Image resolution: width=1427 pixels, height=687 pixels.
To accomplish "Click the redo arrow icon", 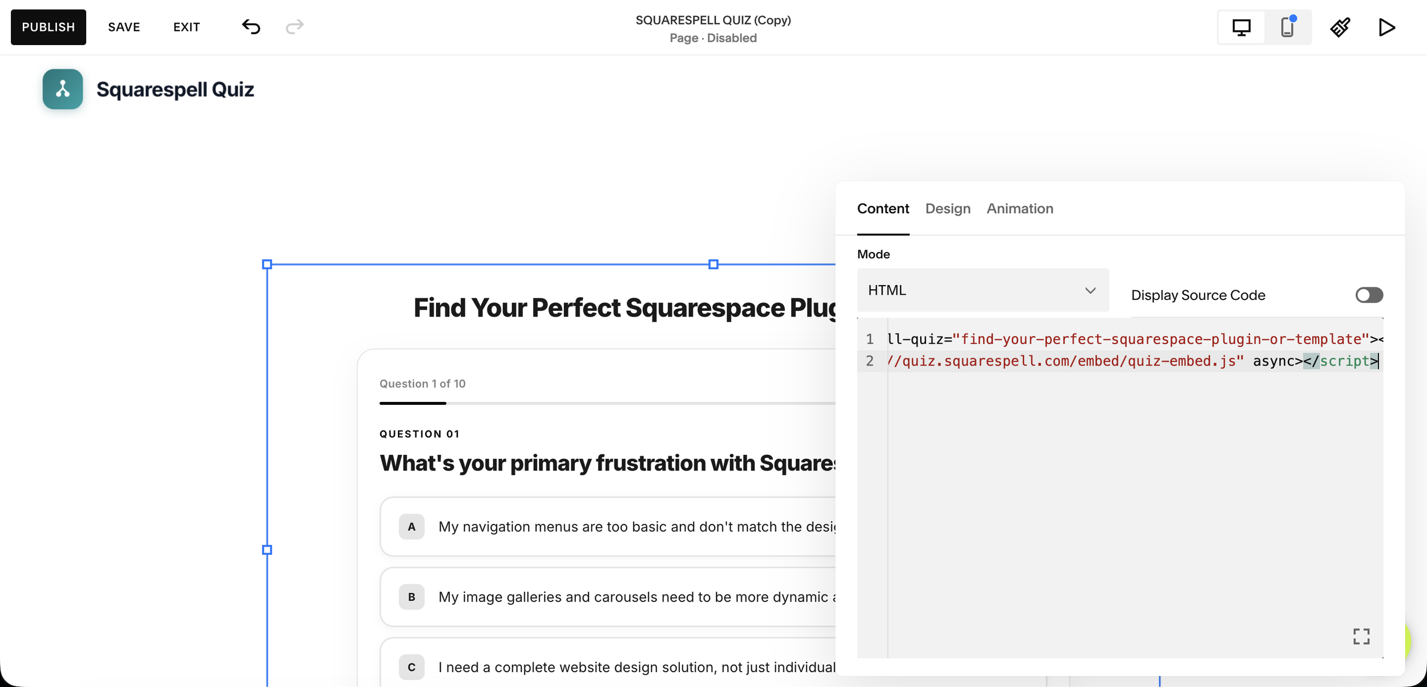I will [x=295, y=27].
